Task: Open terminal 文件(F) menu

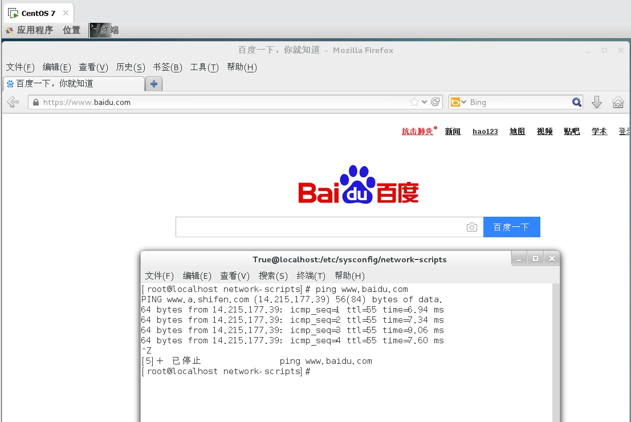Action: click(x=160, y=276)
